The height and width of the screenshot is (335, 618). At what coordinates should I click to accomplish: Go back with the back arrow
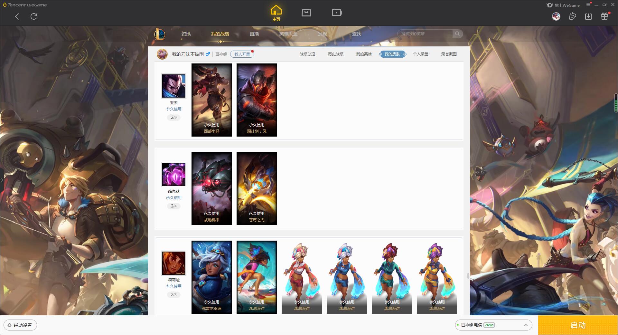tap(17, 16)
